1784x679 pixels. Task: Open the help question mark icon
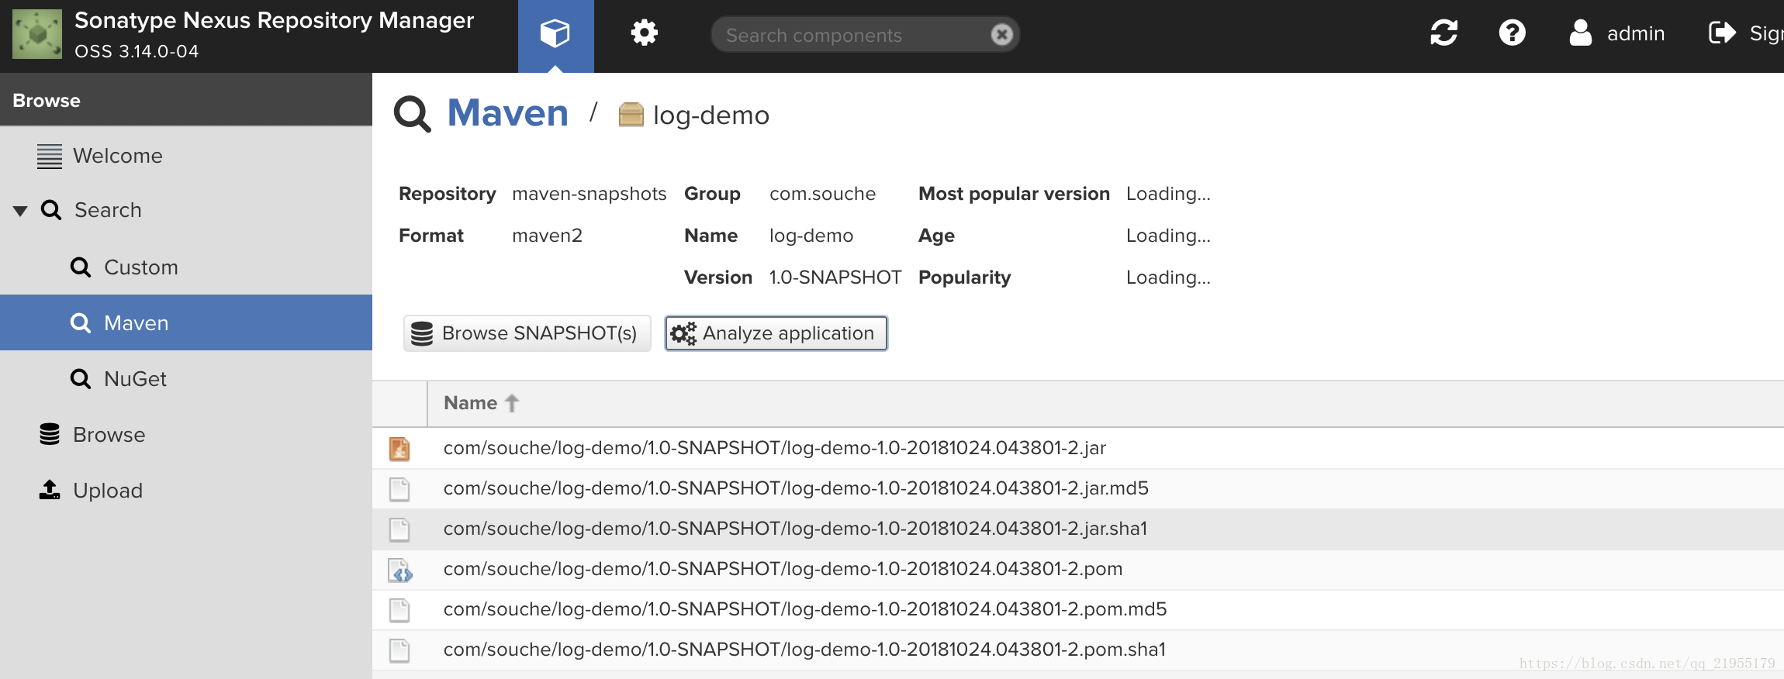point(1512,33)
